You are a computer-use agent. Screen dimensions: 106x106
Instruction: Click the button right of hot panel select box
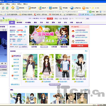click(24, 47)
